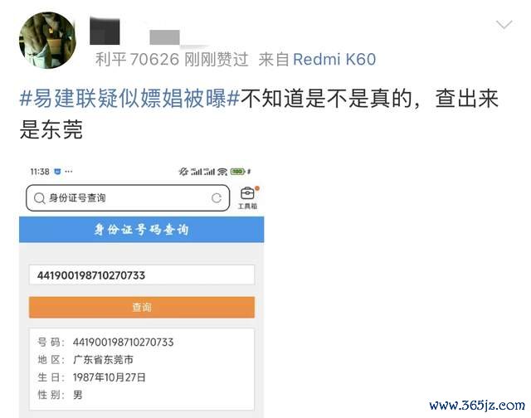Screen dimensions: 531x418
Task: Tap the Wi-Fi icon in status bar
Action: 222,172
